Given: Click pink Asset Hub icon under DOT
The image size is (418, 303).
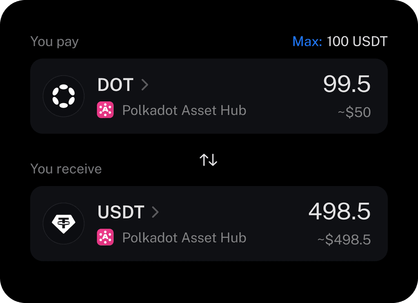Looking at the screenshot, I should tap(105, 110).
